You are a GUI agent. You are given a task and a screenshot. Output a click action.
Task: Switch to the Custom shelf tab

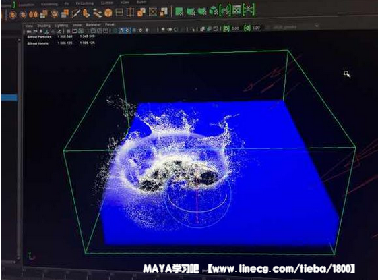click(x=106, y=3)
